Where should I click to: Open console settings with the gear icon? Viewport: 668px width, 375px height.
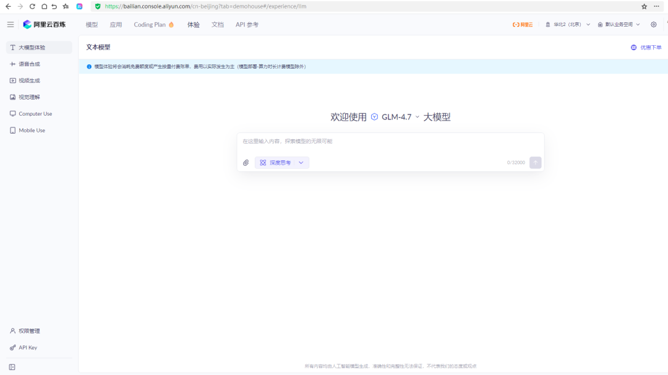(653, 24)
